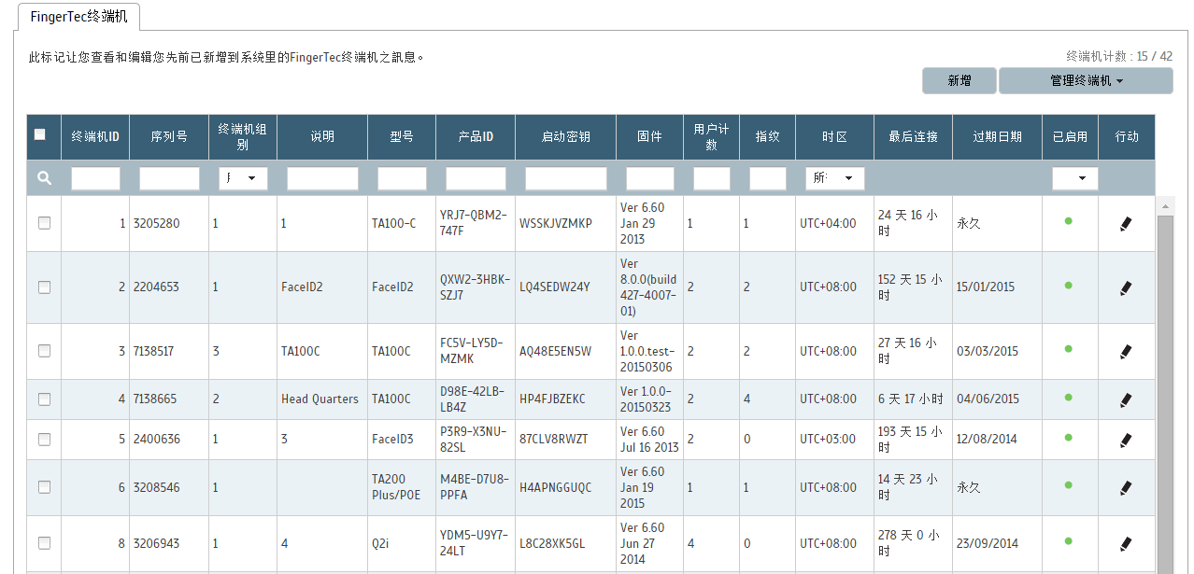
Task: Click the scrollbar up arrow of the table
Action: pyautogui.click(x=1165, y=205)
